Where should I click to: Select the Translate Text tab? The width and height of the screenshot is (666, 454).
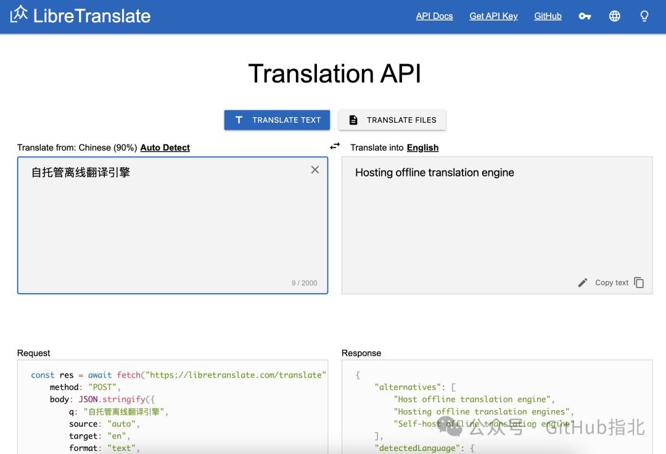point(277,120)
